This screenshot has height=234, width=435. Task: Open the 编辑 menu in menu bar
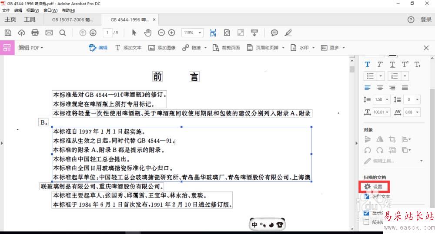(x=18, y=10)
